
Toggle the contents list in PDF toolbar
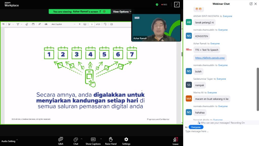3,24
